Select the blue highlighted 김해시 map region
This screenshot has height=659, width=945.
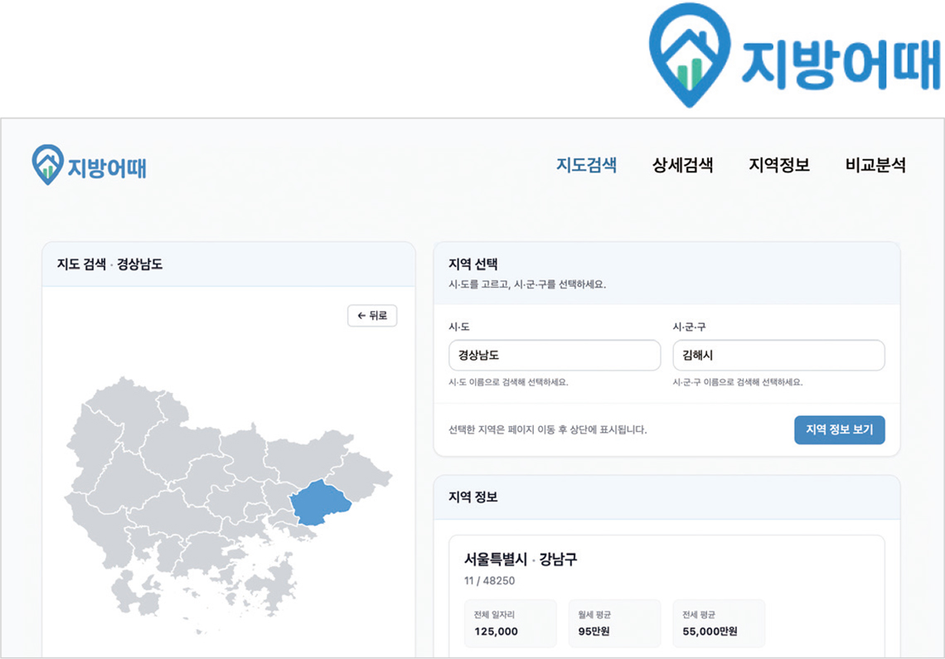coord(319,502)
